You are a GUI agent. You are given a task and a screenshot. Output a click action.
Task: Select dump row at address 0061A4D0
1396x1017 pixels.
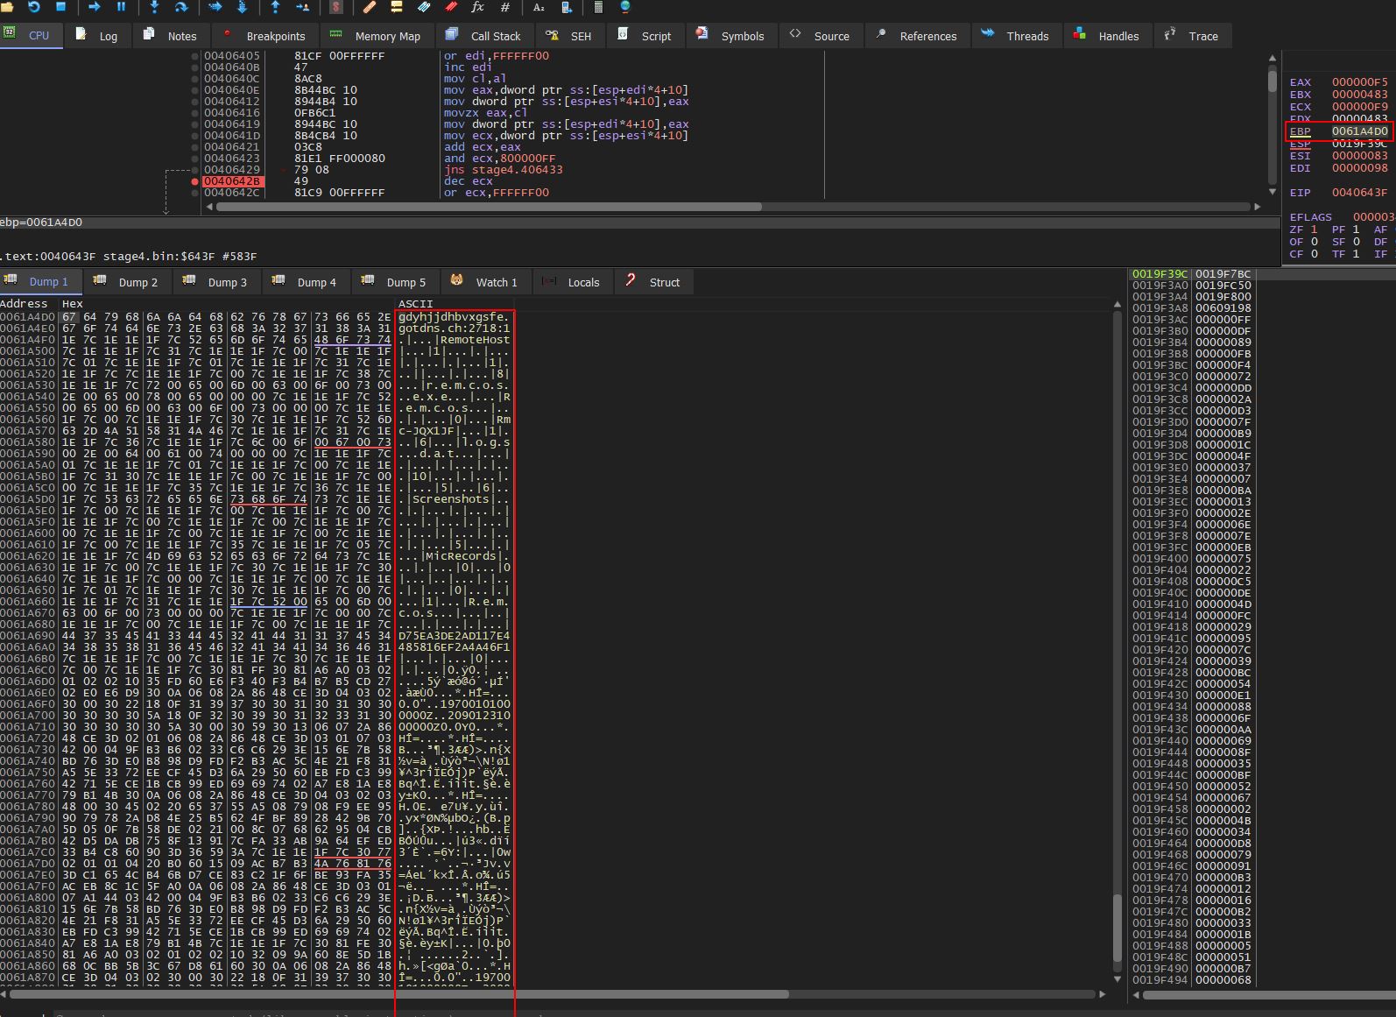click(x=256, y=317)
